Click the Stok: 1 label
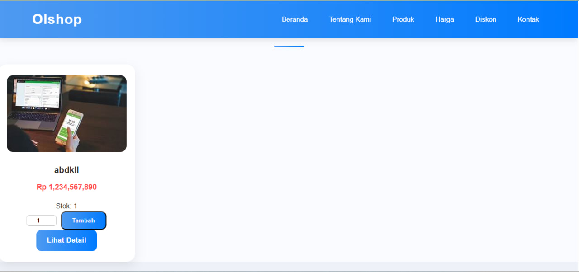 66,206
